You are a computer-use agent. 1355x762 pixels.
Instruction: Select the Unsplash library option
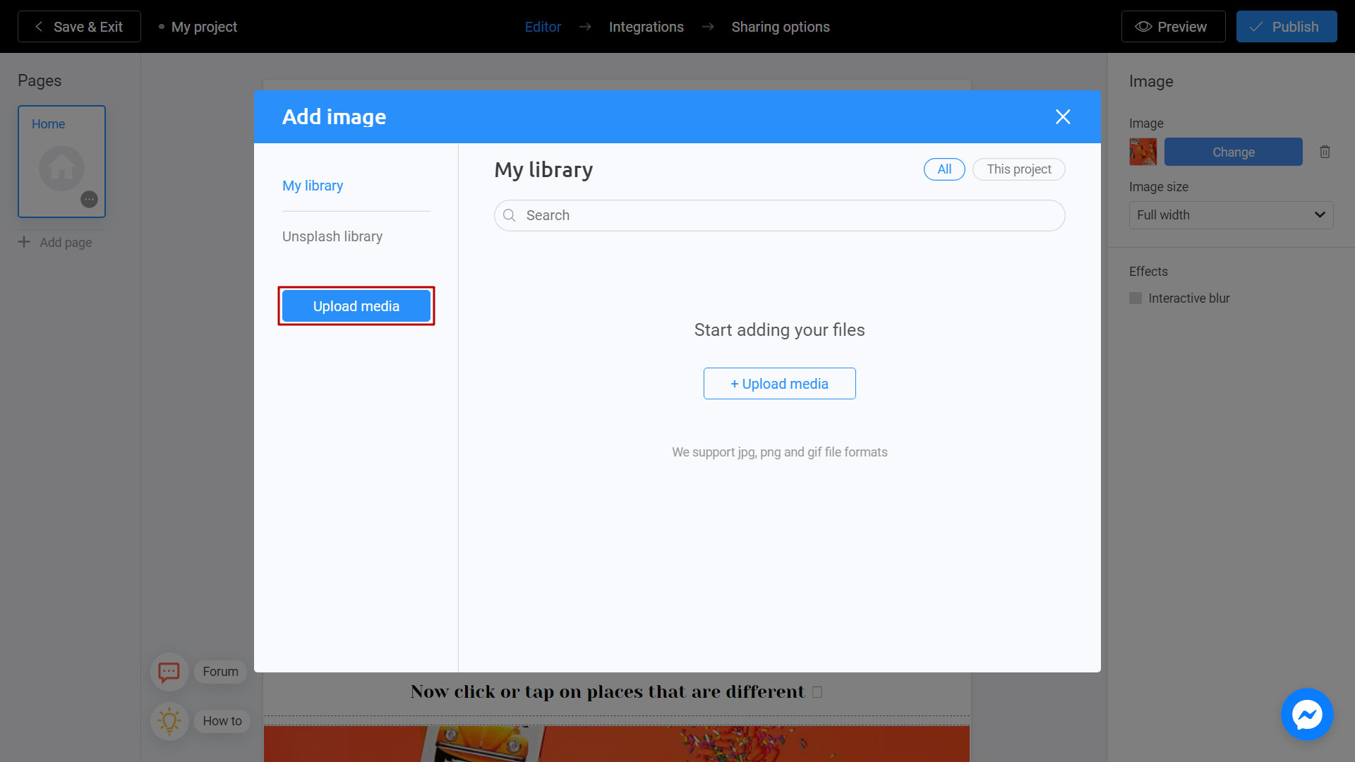coord(332,236)
